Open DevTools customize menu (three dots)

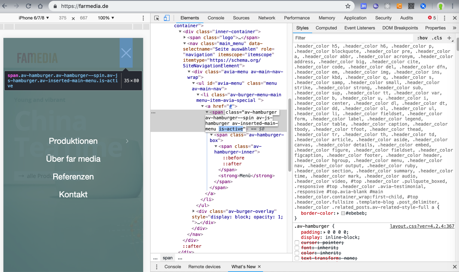(444, 18)
